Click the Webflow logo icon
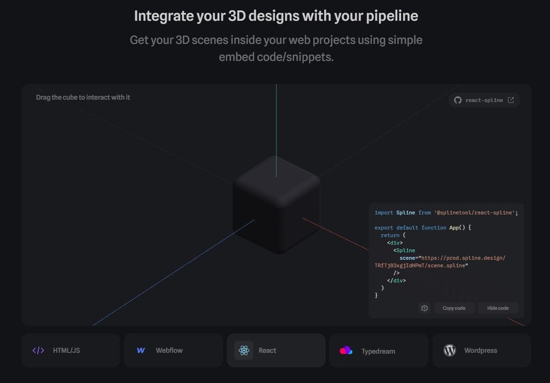 tap(140, 350)
